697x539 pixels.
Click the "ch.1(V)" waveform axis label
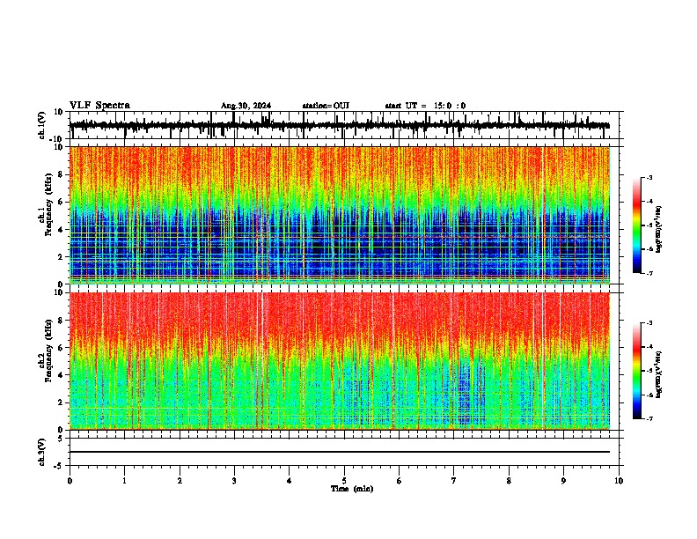41,125
